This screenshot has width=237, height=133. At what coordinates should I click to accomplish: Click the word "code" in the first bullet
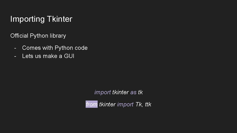tap(81, 48)
